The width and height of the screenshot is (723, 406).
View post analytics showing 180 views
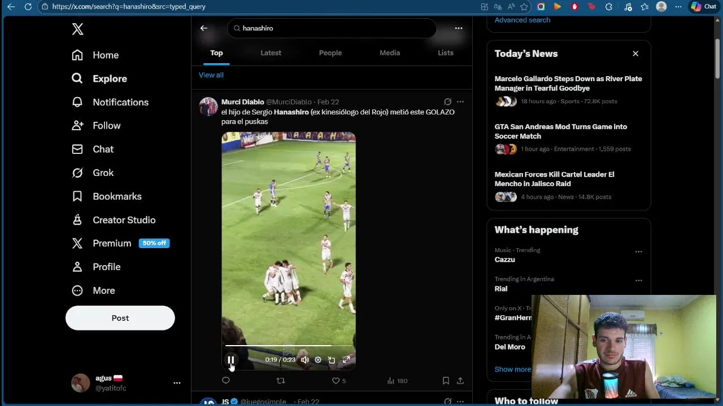(397, 381)
